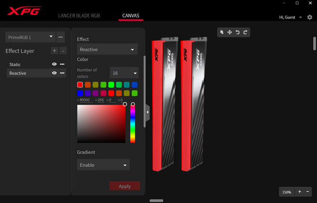Select the first blue swatch in second row
The width and height of the screenshot is (317, 203).
80,93
